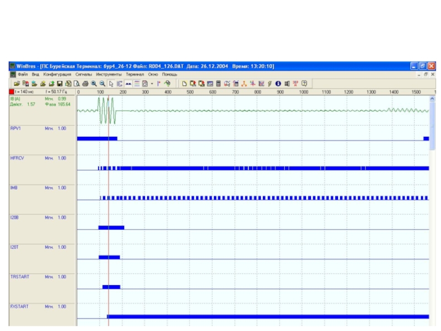Viewport: 441px width, 331px height.
Task: Click the new blank document icon
Action: tap(185, 83)
